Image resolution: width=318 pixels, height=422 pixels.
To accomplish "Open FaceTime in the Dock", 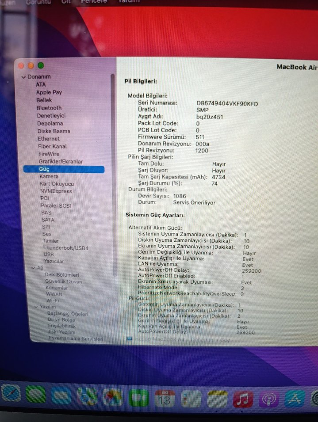I will 138,399.
